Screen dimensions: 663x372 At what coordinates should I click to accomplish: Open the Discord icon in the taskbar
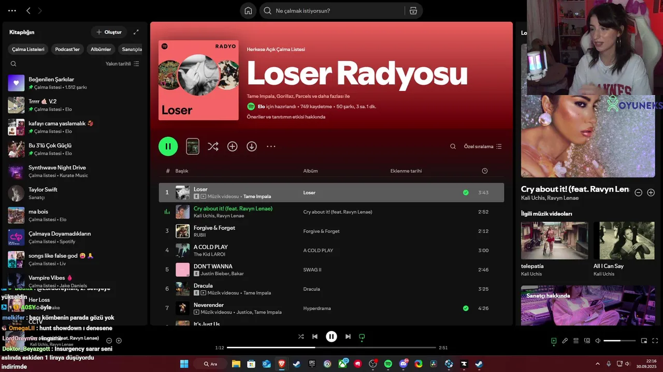pyautogui.click(x=403, y=364)
